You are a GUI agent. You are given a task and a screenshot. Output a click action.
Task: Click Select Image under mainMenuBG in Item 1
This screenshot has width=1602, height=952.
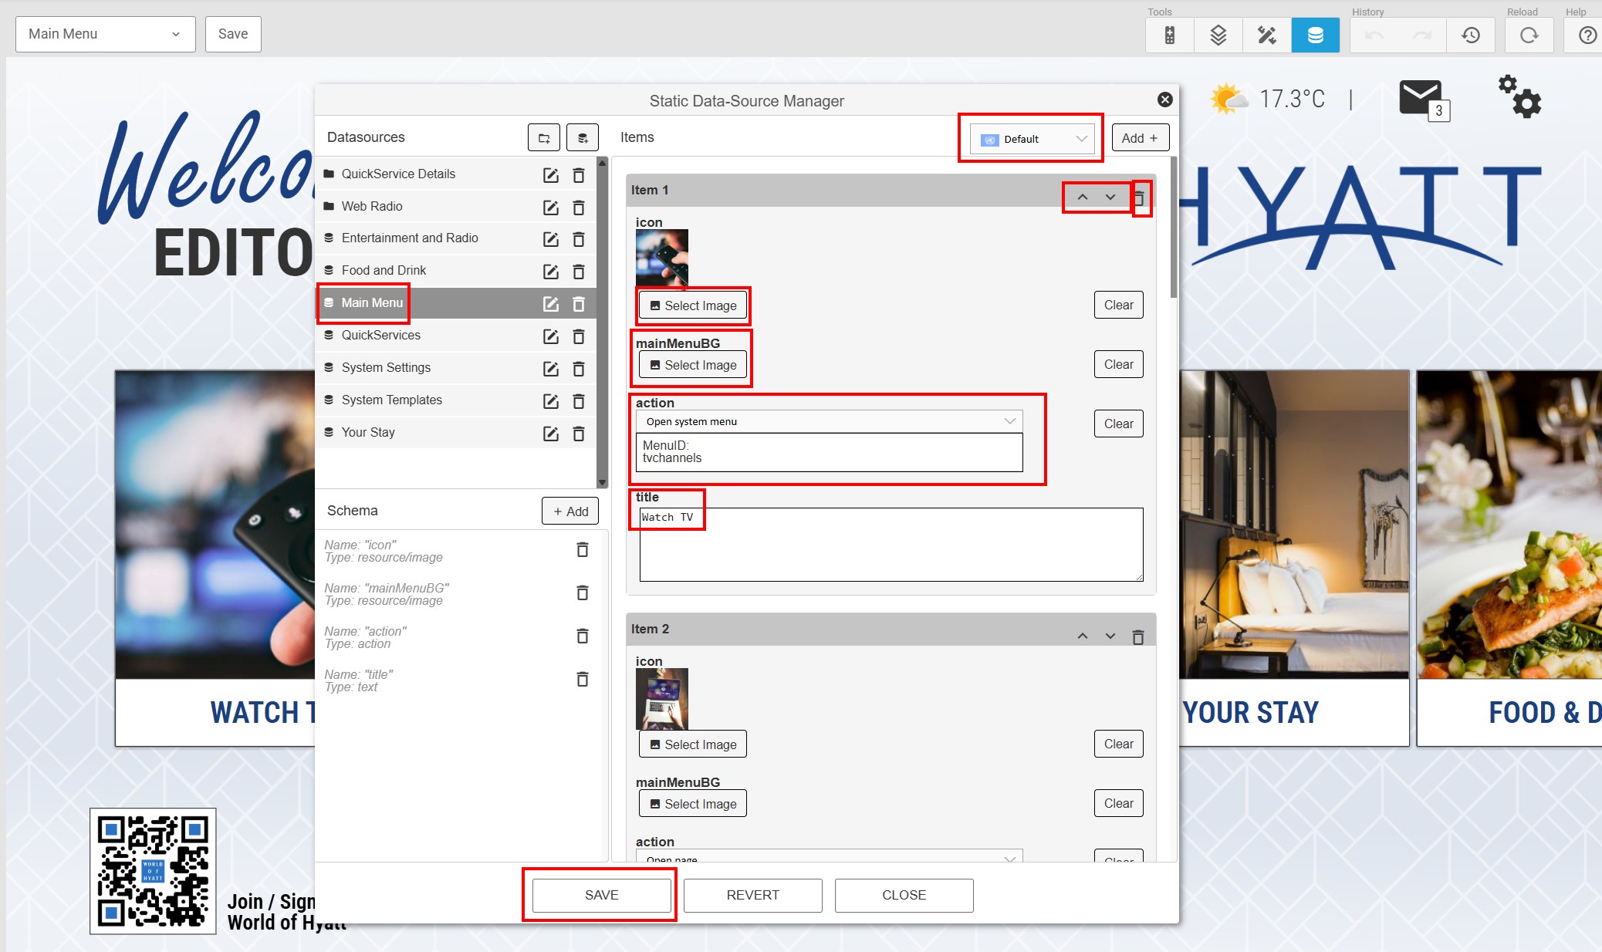coord(693,365)
